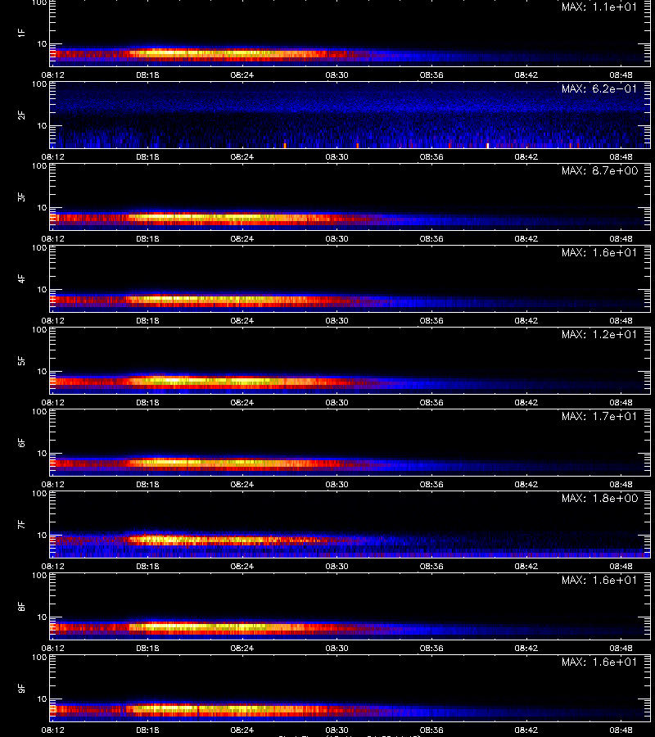Select the MAX: 1.1e+01 readout
This screenshot has height=737, width=655.
pos(599,7)
